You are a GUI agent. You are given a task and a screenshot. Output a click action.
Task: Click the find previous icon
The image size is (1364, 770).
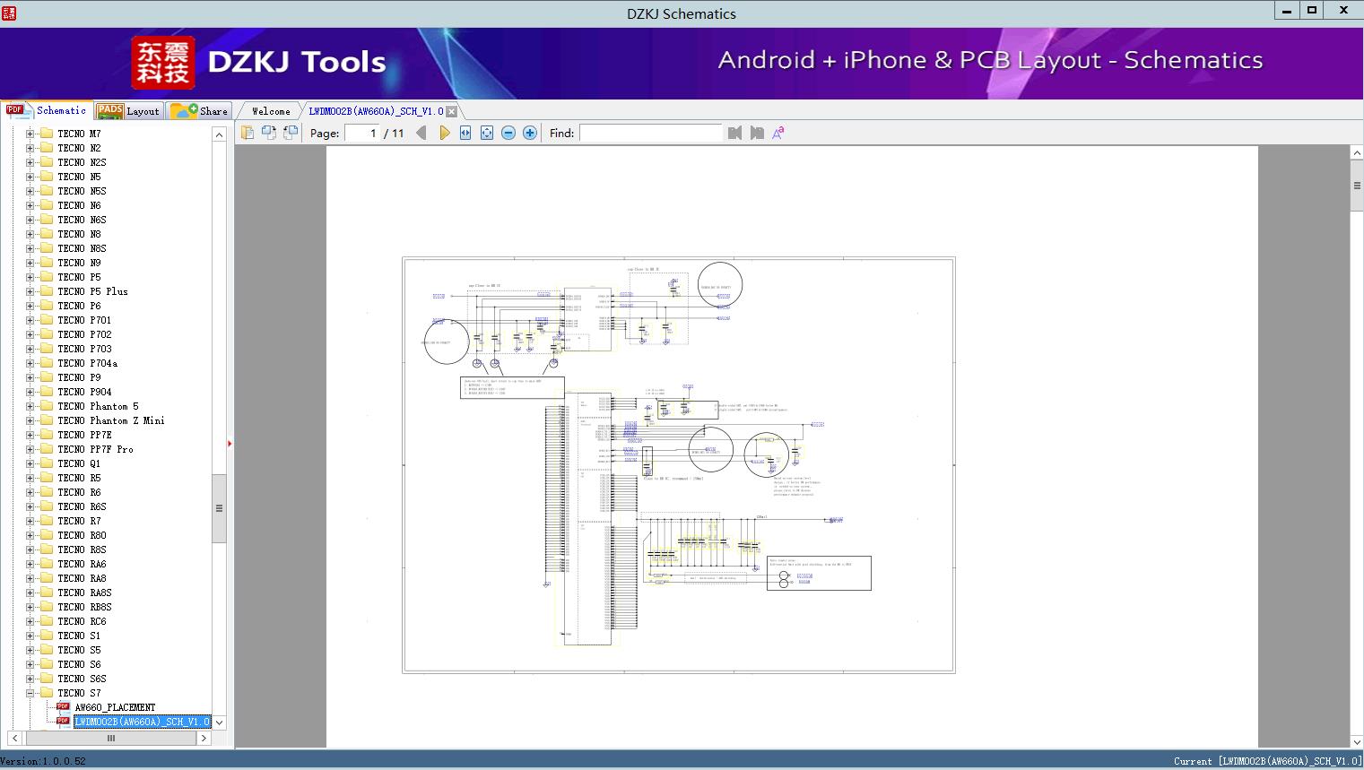pos(735,133)
